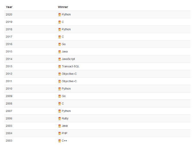
Task: Click the medal icon beside PHP
Action: click(59, 133)
